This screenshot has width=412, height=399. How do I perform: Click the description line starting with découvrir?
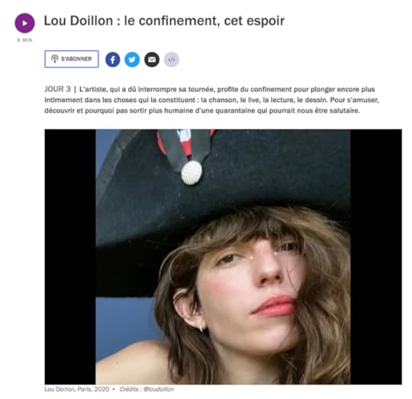tap(202, 110)
